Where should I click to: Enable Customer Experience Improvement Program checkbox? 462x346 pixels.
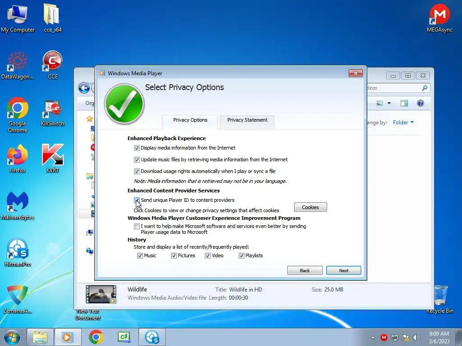137,226
